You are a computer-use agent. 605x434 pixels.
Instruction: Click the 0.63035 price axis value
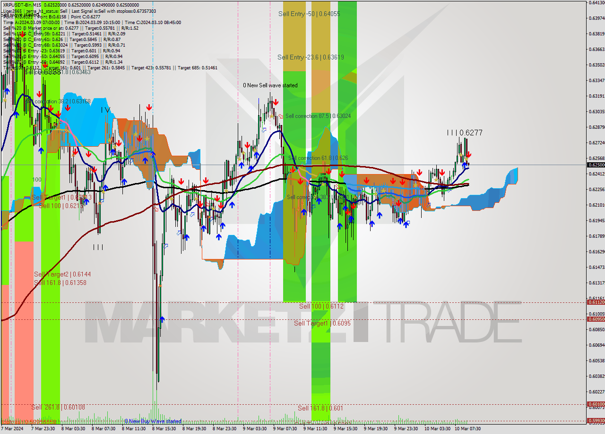coord(596,112)
